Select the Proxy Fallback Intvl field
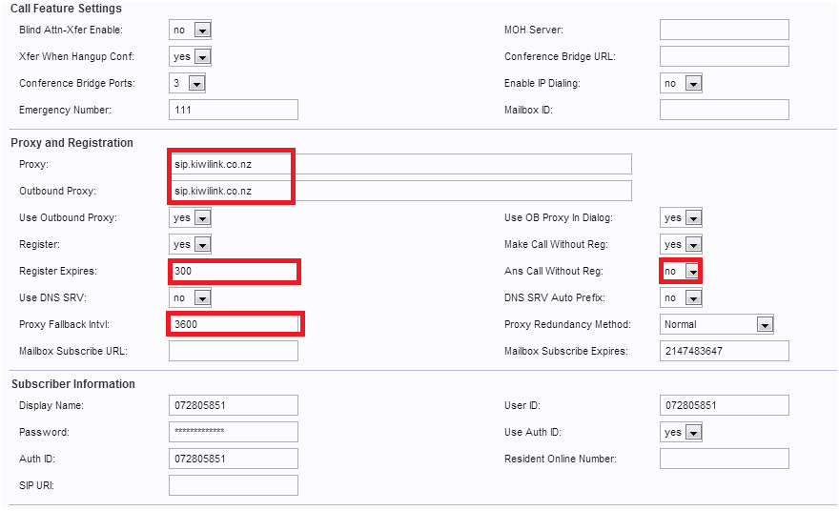 233,324
